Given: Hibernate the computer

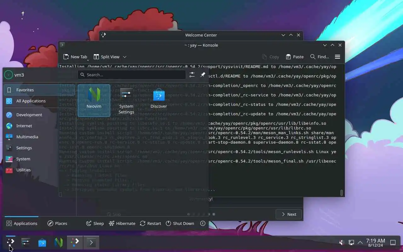Looking at the screenshot, I should click(122, 223).
